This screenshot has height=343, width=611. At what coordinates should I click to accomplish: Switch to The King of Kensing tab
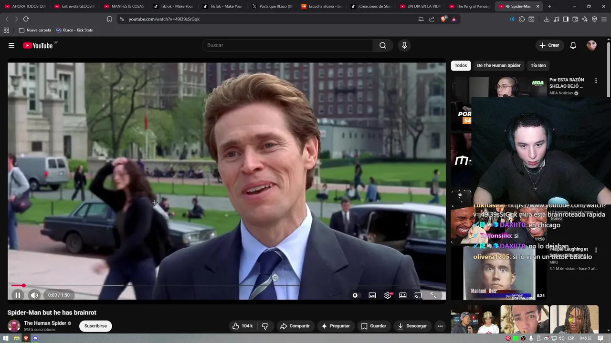coord(470,6)
